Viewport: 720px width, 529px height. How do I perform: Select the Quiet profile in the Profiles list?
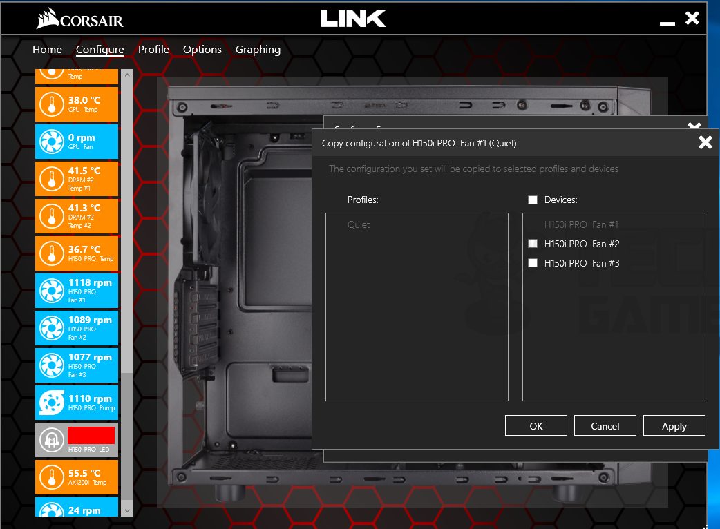pos(359,224)
